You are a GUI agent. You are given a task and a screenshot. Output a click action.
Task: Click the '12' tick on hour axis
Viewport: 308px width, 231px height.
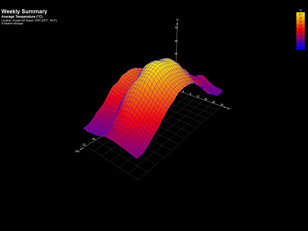coord(198,97)
